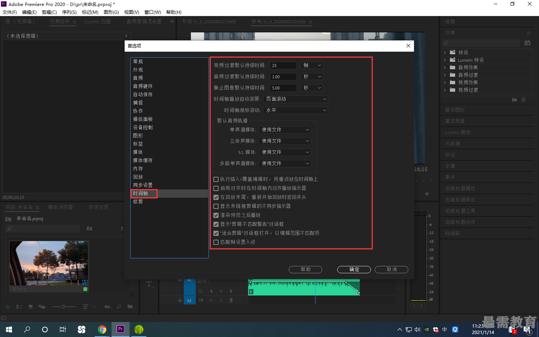Screen dimensions: 539x337
Task: Toggle the project panel lock icon
Action: point(8,307)
